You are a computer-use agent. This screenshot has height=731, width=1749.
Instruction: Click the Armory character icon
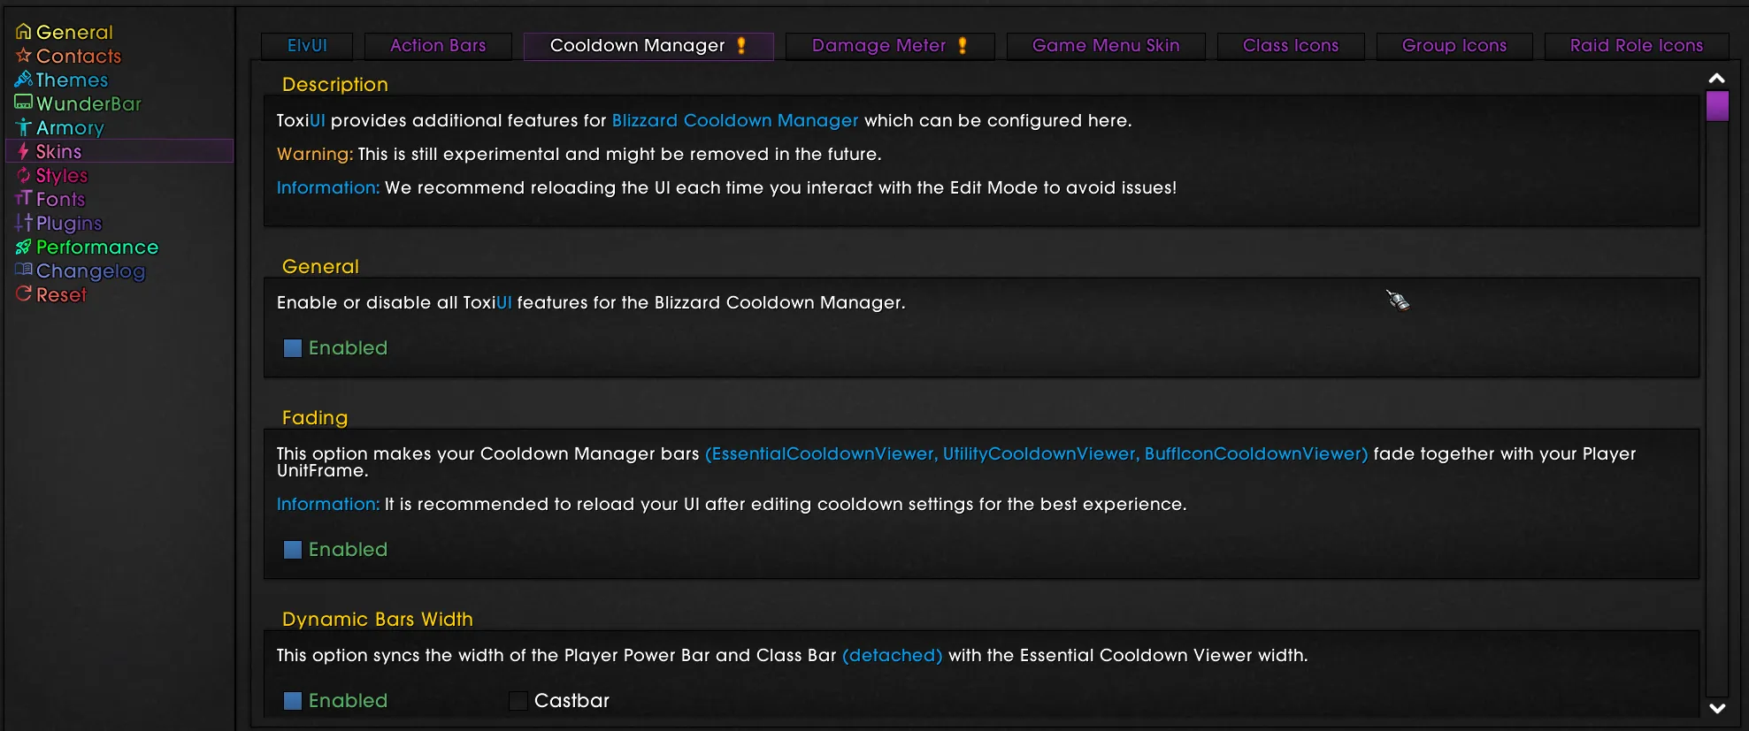[x=23, y=127]
